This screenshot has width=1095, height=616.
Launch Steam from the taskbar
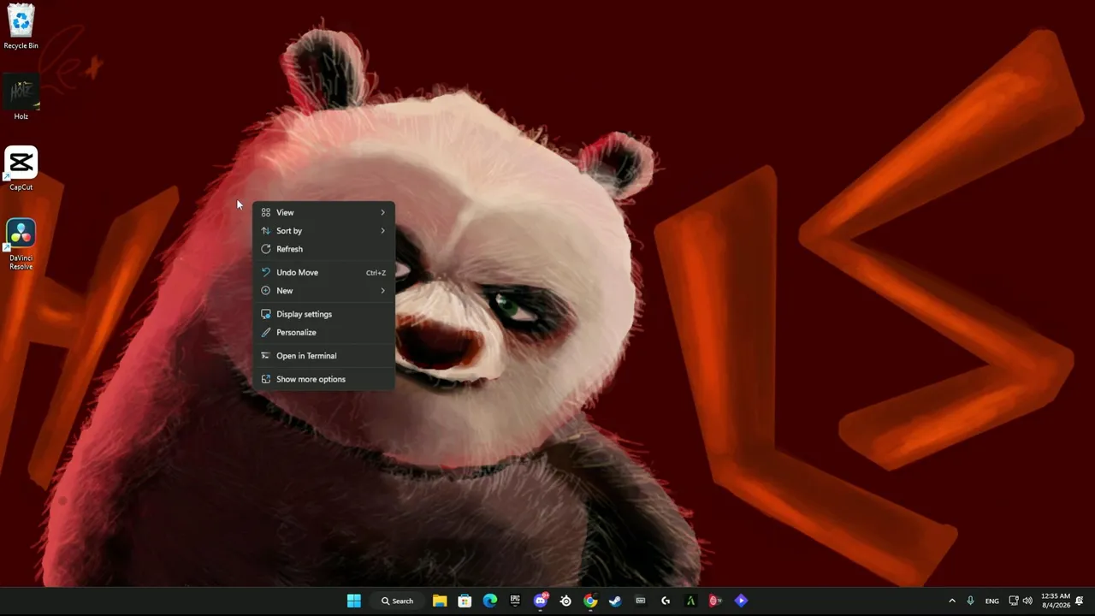tap(615, 601)
